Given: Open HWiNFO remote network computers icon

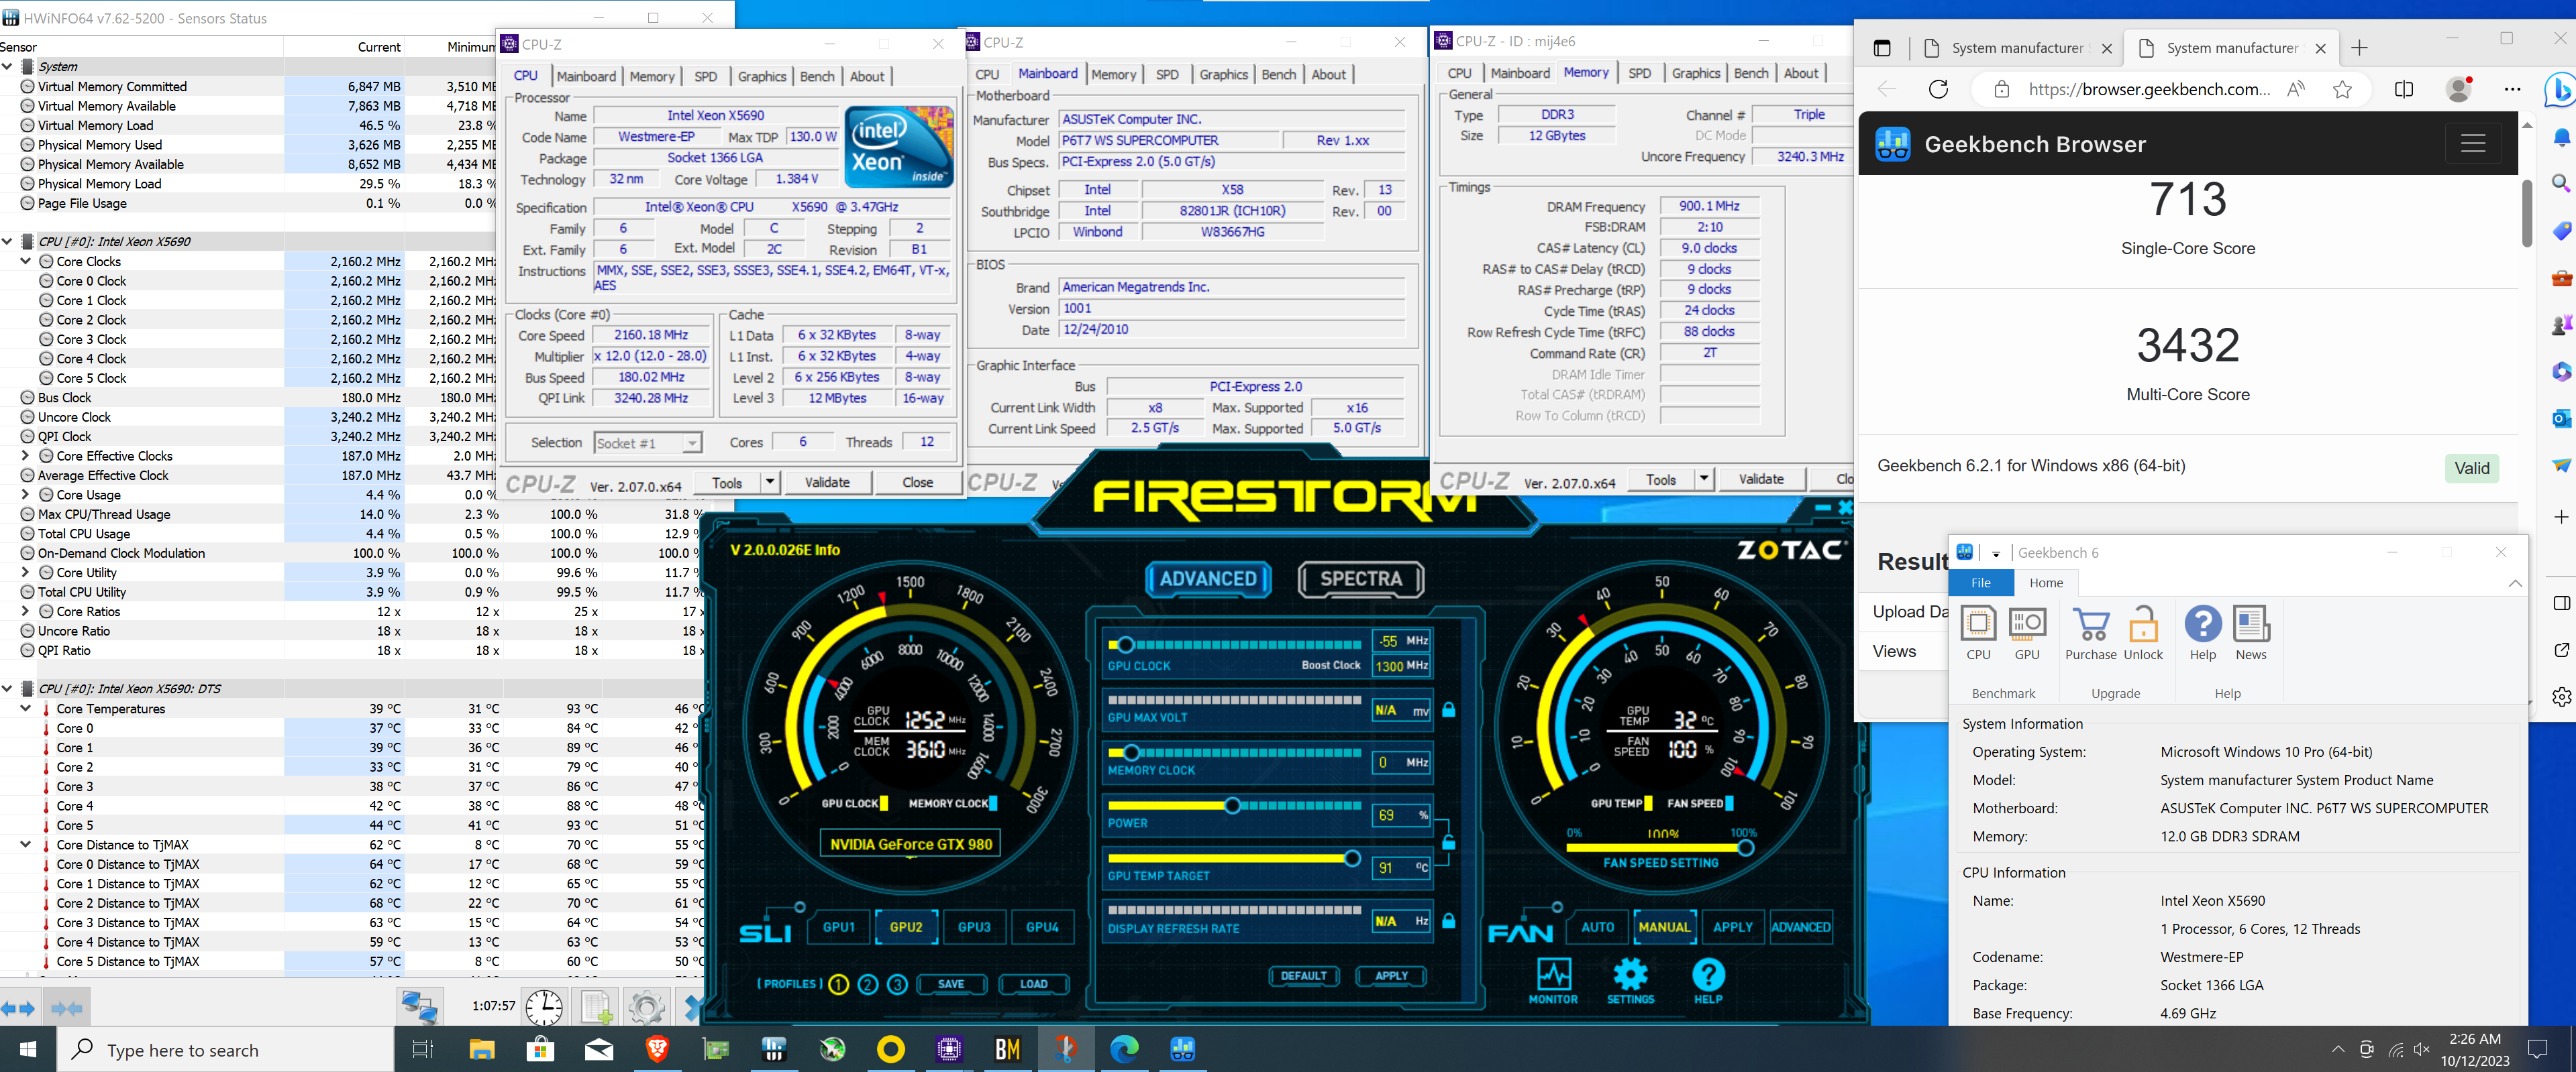Looking at the screenshot, I should coord(419,1007).
